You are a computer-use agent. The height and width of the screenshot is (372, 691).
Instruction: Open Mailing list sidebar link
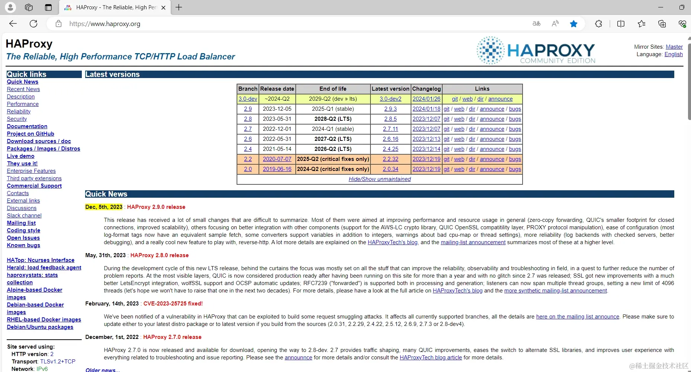click(21, 223)
